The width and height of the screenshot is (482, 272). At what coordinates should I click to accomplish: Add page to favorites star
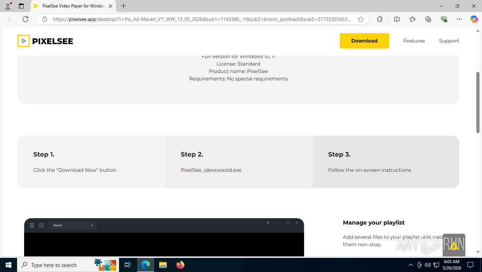point(361,19)
